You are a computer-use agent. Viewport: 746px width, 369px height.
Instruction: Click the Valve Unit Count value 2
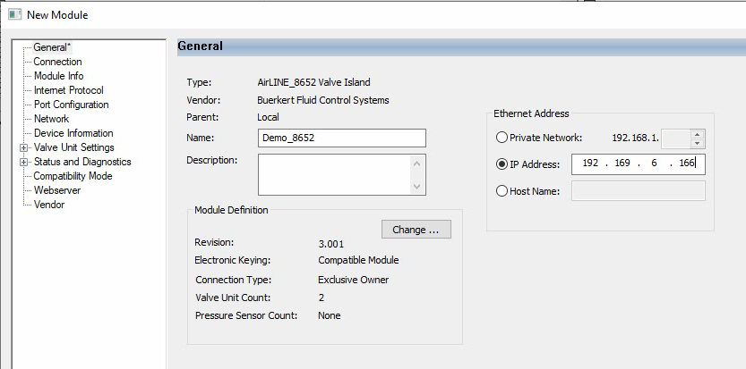click(x=322, y=298)
